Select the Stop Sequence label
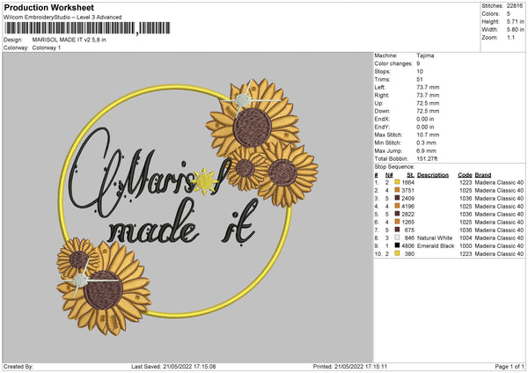This screenshot has height=373, width=528. tap(393, 165)
